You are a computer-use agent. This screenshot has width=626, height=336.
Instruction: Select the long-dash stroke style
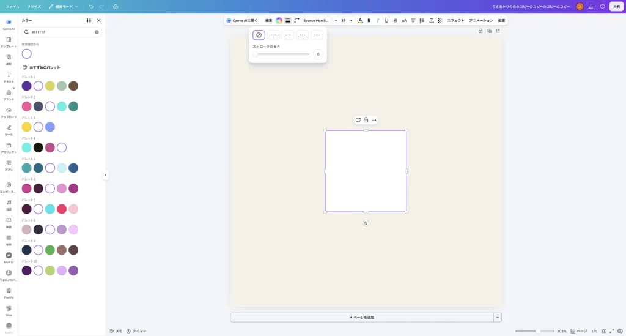(288, 35)
